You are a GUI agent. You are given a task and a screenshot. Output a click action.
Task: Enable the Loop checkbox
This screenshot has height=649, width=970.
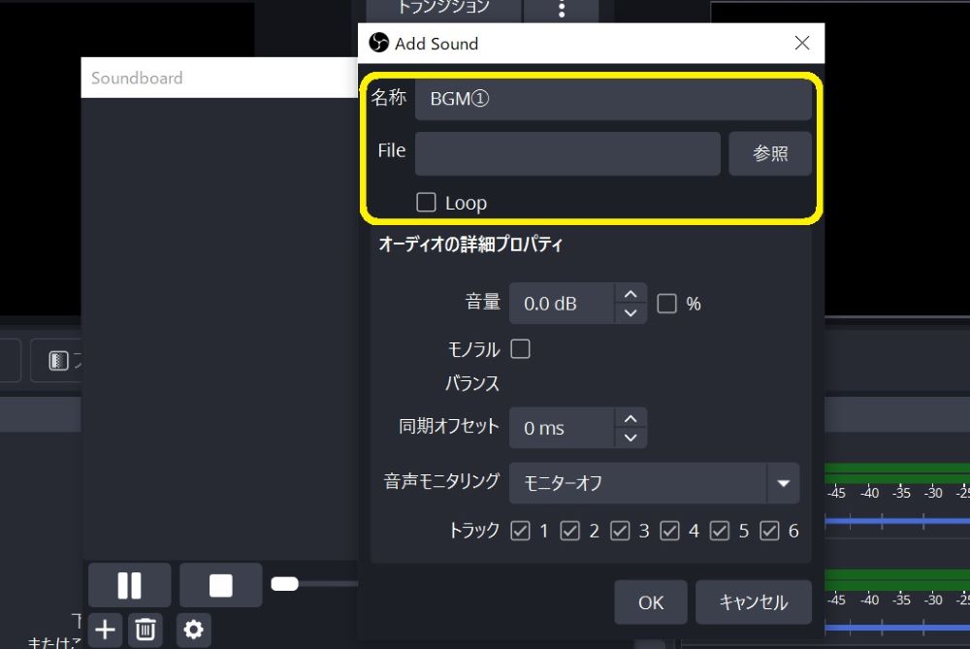coord(426,202)
